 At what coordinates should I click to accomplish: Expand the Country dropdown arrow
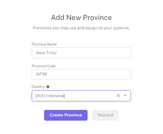point(125,95)
